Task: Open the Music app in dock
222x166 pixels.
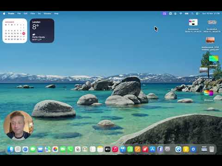Action: click(x=115, y=149)
